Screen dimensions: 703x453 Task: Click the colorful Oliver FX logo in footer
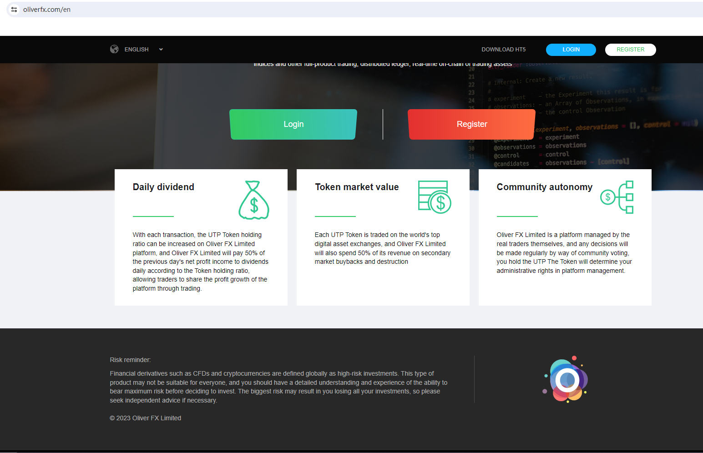coord(566,379)
